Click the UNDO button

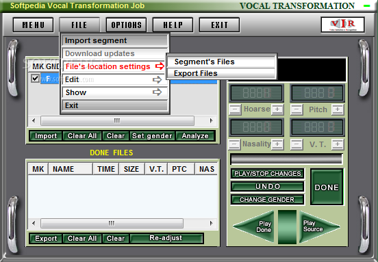268,186
